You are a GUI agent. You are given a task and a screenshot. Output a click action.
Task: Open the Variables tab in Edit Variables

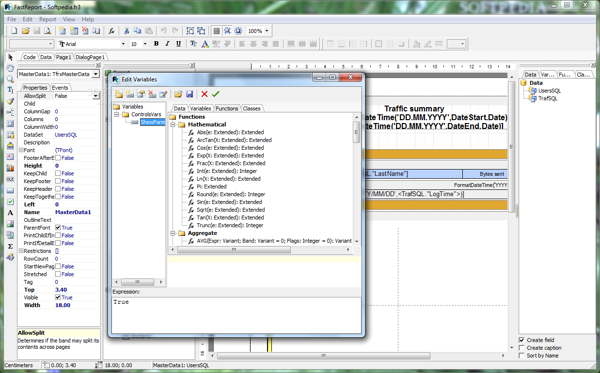click(201, 109)
